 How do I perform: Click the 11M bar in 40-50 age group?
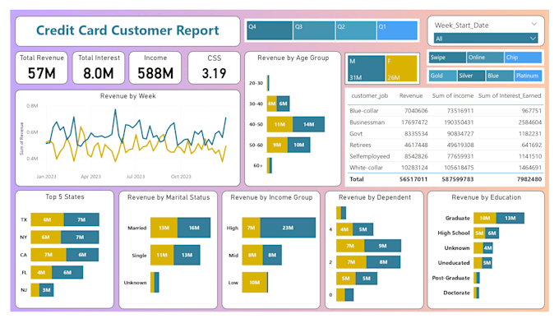[x=279, y=124]
